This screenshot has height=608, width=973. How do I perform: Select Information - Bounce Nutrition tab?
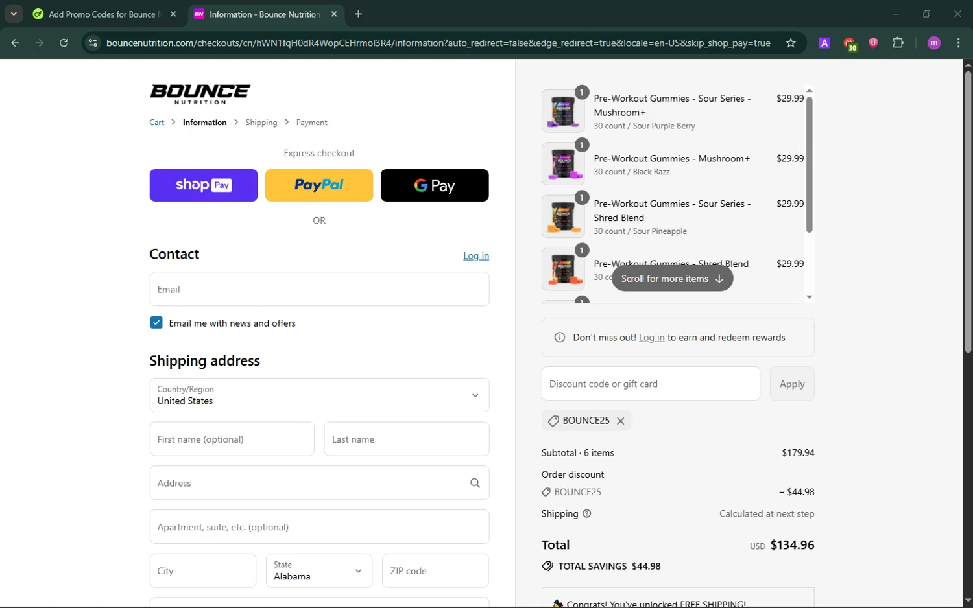click(265, 14)
